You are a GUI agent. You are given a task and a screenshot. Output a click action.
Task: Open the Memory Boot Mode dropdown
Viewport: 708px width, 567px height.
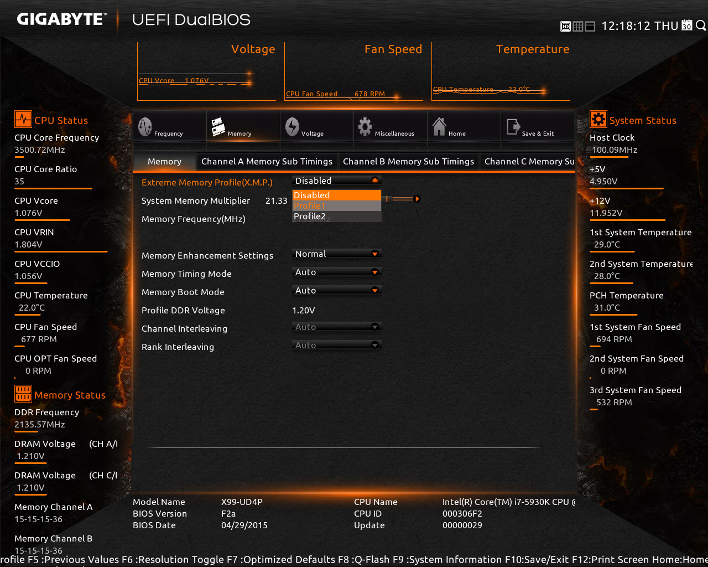point(337,290)
